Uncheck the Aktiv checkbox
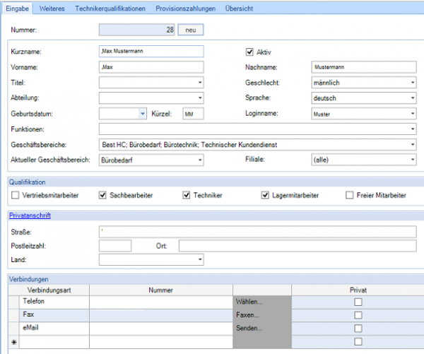Image resolution: width=424 pixels, height=354 pixels. (x=249, y=52)
